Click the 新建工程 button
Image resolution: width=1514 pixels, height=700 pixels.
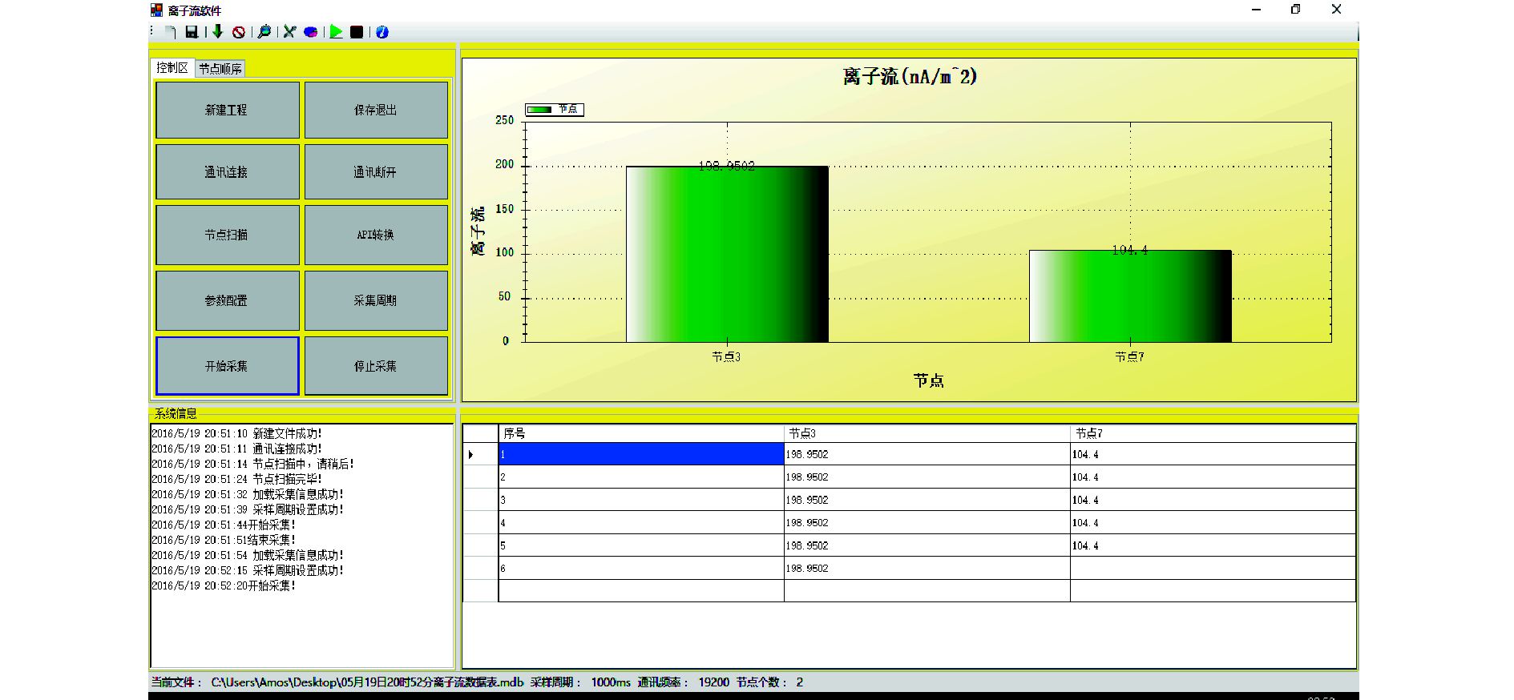click(227, 110)
